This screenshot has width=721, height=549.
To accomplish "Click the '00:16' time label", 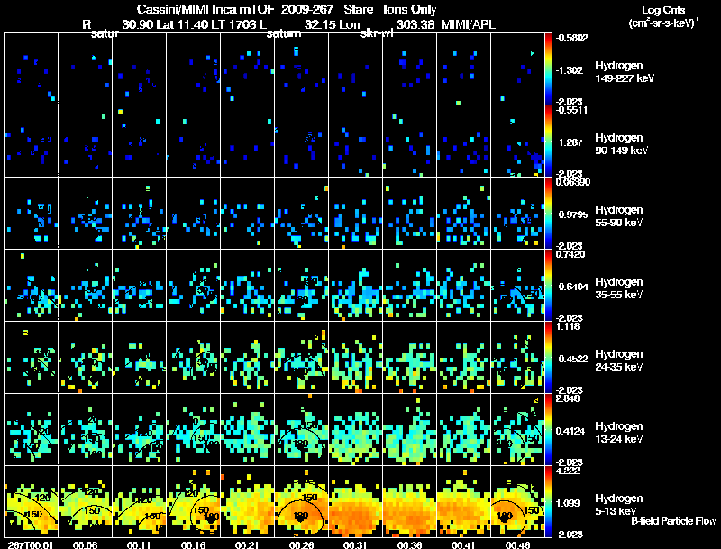I will click(193, 545).
